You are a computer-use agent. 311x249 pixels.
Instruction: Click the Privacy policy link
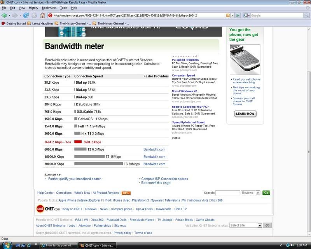coord(122,233)
